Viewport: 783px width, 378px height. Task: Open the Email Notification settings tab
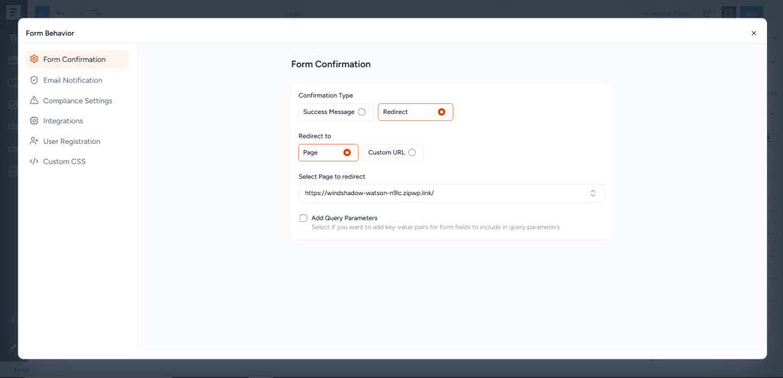tap(73, 80)
